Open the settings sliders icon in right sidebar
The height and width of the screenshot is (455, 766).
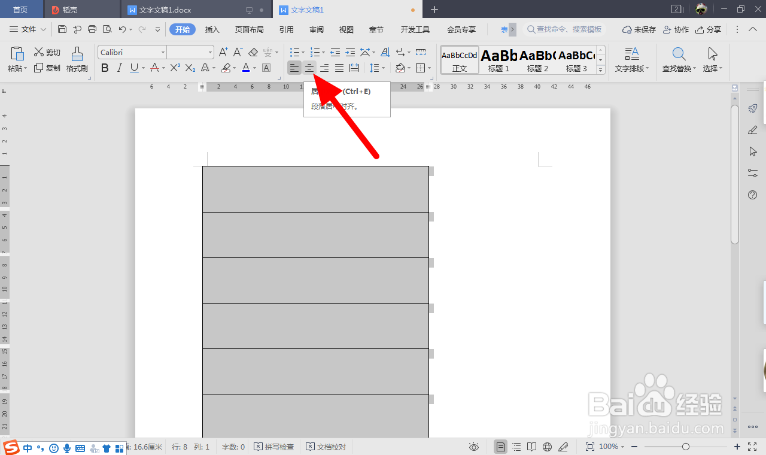(x=753, y=173)
